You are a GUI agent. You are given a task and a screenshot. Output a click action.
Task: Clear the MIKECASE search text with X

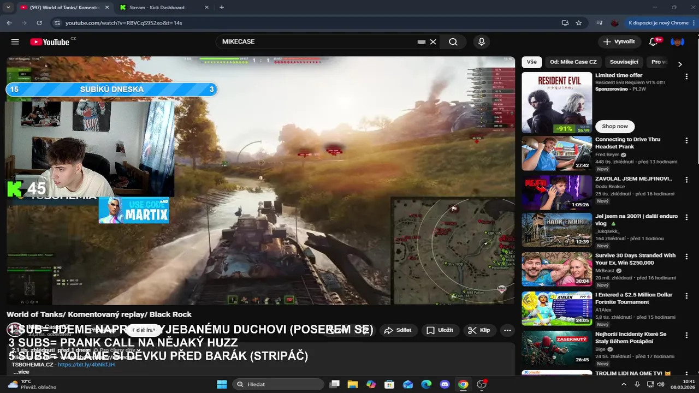[x=433, y=41]
